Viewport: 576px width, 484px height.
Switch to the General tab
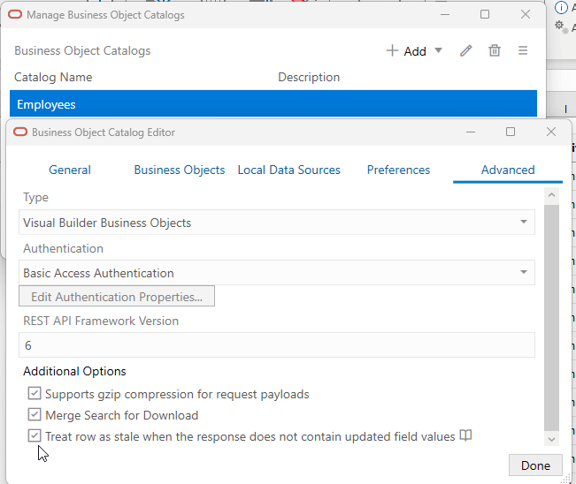[70, 170]
